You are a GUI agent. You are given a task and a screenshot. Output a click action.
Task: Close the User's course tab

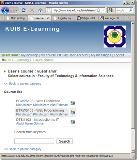click(48, 18)
